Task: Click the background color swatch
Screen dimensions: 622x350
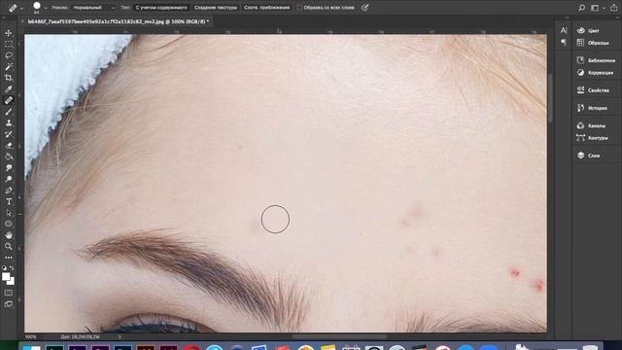Action: pos(12,282)
